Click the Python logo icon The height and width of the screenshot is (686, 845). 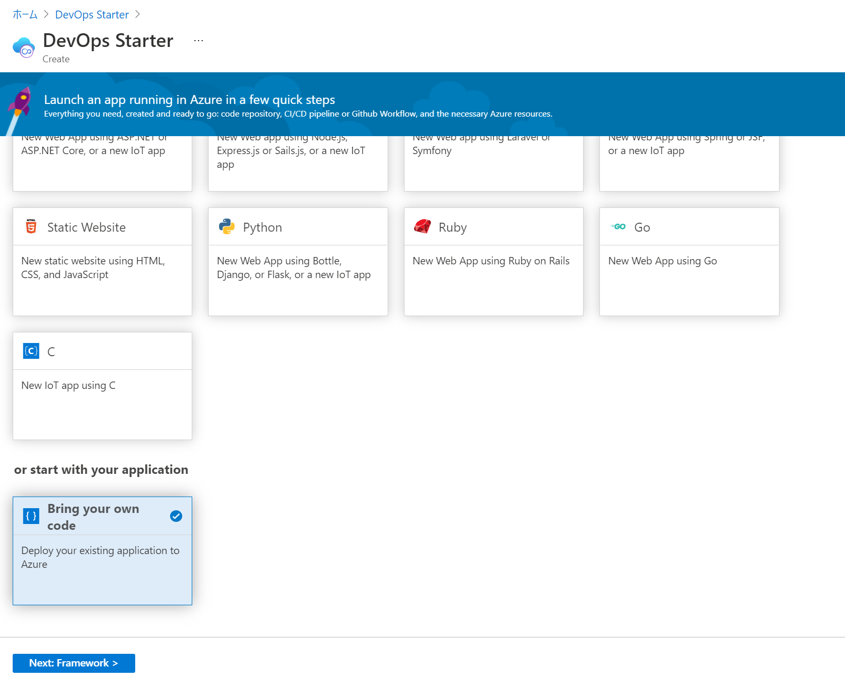point(227,226)
